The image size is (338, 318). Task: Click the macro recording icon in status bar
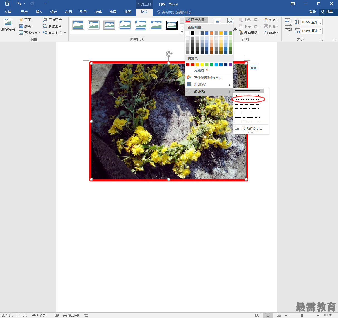click(x=86, y=315)
